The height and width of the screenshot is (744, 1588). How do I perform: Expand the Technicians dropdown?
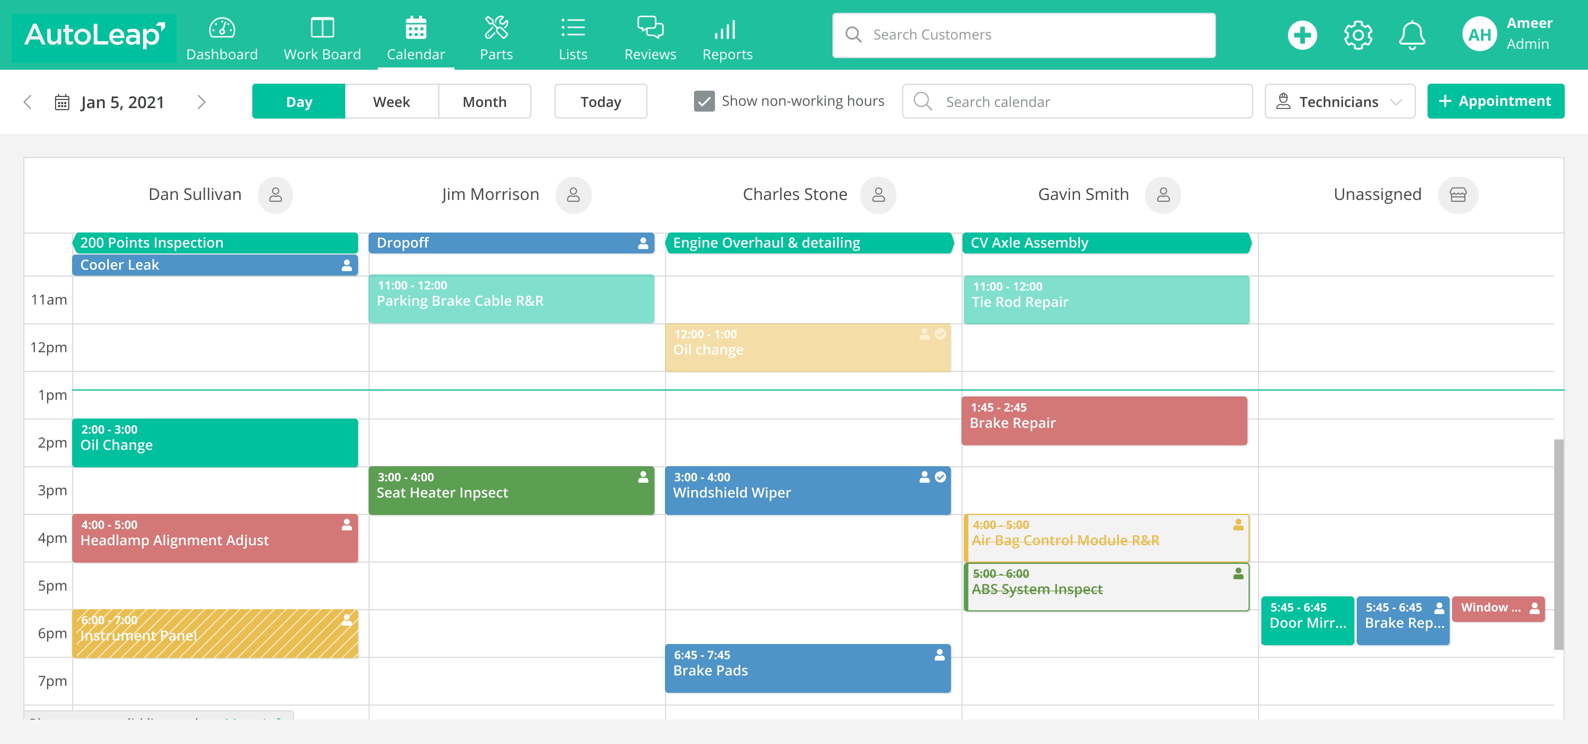[1340, 102]
